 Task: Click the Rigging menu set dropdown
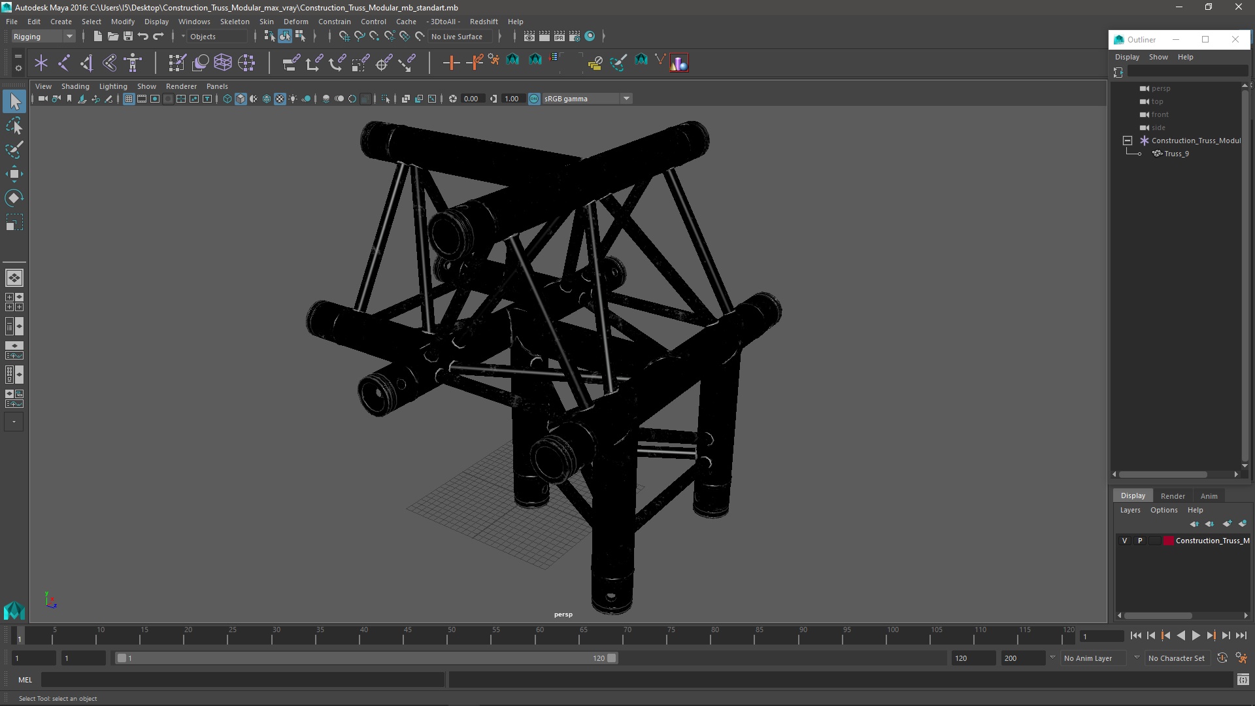(42, 36)
